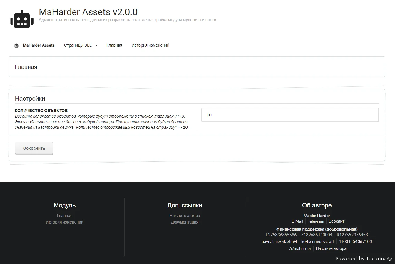Open footer Главная link under Модуль

point(64,216)
